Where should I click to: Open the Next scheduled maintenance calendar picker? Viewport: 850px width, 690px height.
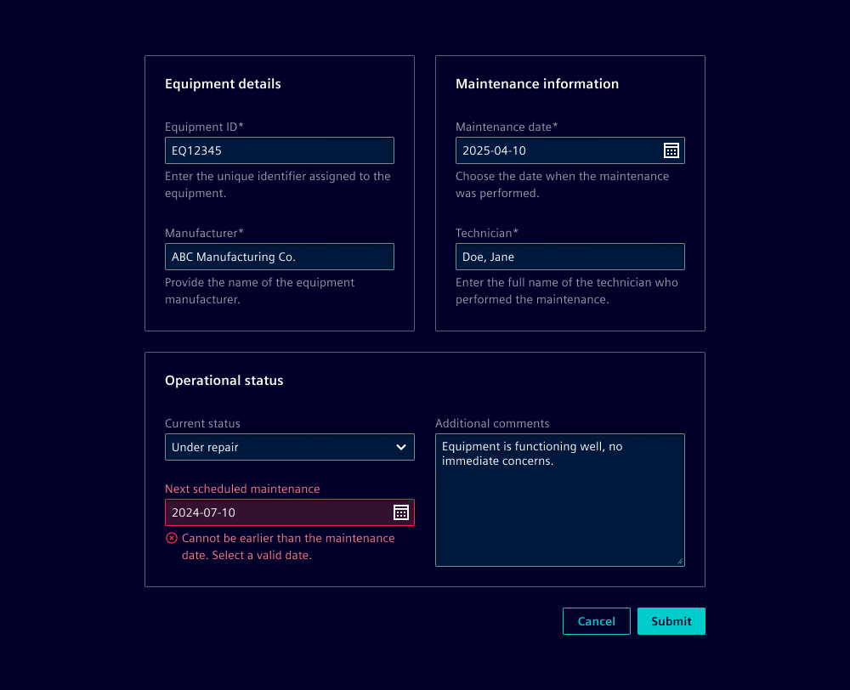(x=401, y=512)
